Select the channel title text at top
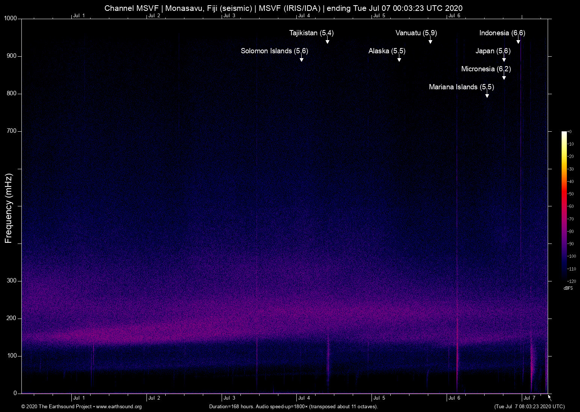 click(x=284, y=8)
